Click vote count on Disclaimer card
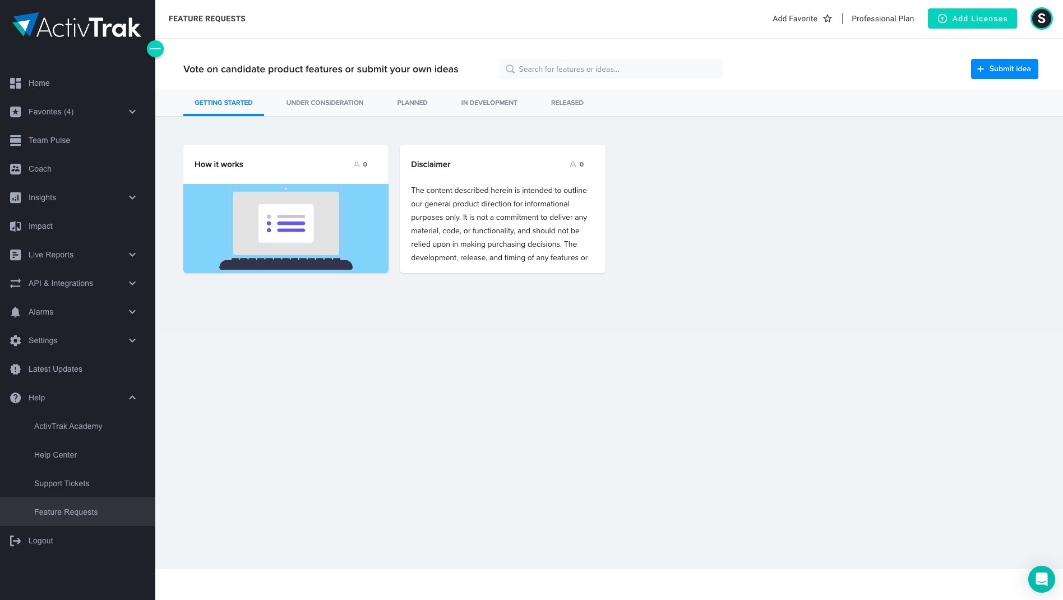The image size is (1063, 600). (x=577, y=164)
